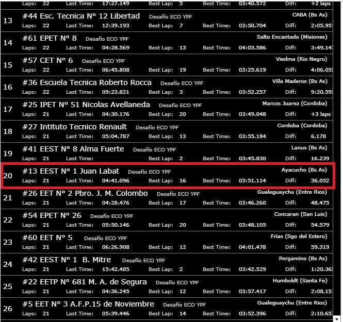Click position number 17 in left column
This screenshot has height=322, width=343.
click(x=8, y=109)
